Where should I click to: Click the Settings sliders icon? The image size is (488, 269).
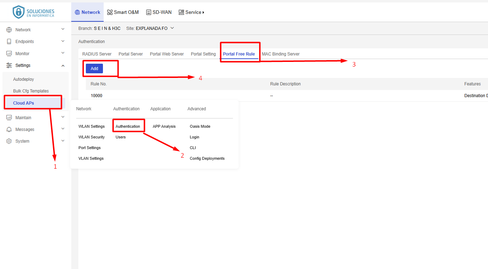pyautogui.click(x=9, y=65)
